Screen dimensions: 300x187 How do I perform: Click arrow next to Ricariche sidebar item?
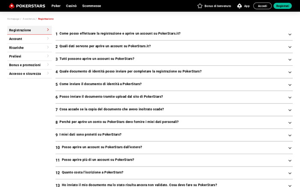pos(48,47)
